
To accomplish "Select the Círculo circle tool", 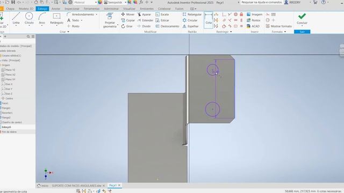I will coord(29,19).
